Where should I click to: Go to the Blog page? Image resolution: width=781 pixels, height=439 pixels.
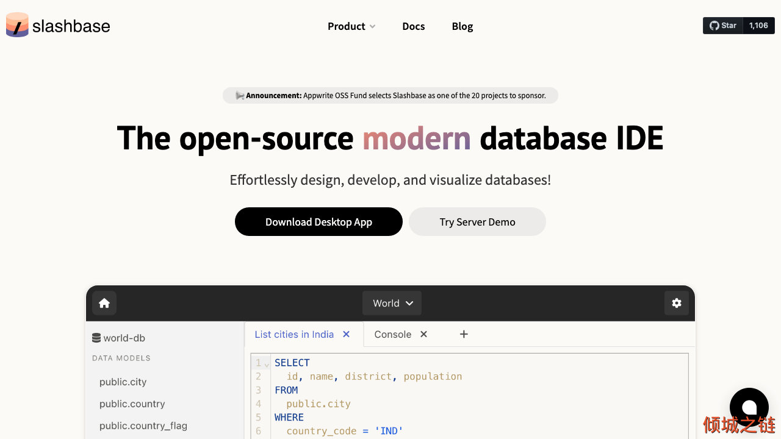pyautogui.click(x=462, y=26)
